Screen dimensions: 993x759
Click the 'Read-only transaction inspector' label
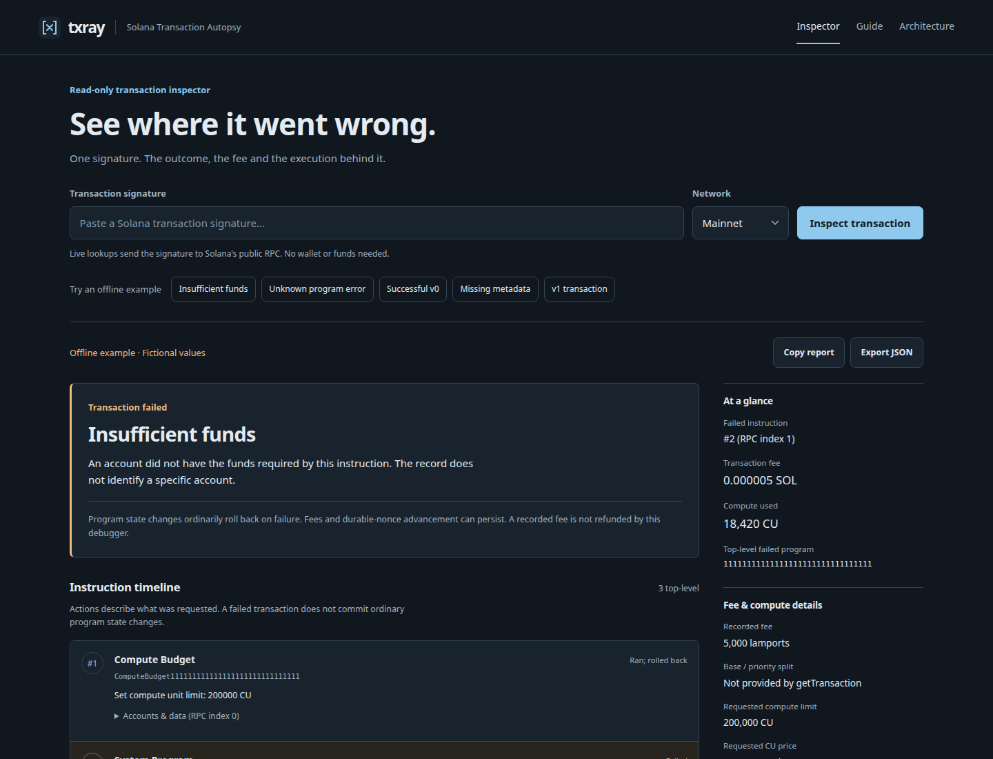(x=140, y=90)
